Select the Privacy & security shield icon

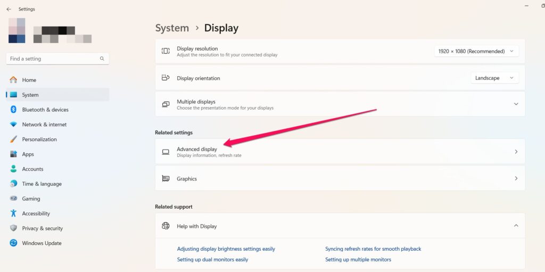click(x=13, y=228)
